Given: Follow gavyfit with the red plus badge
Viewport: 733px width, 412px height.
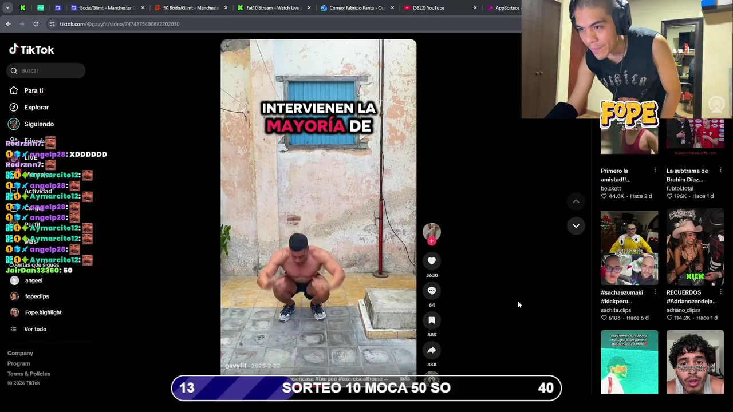Looking at the screenshot, I should pos(432,241).
